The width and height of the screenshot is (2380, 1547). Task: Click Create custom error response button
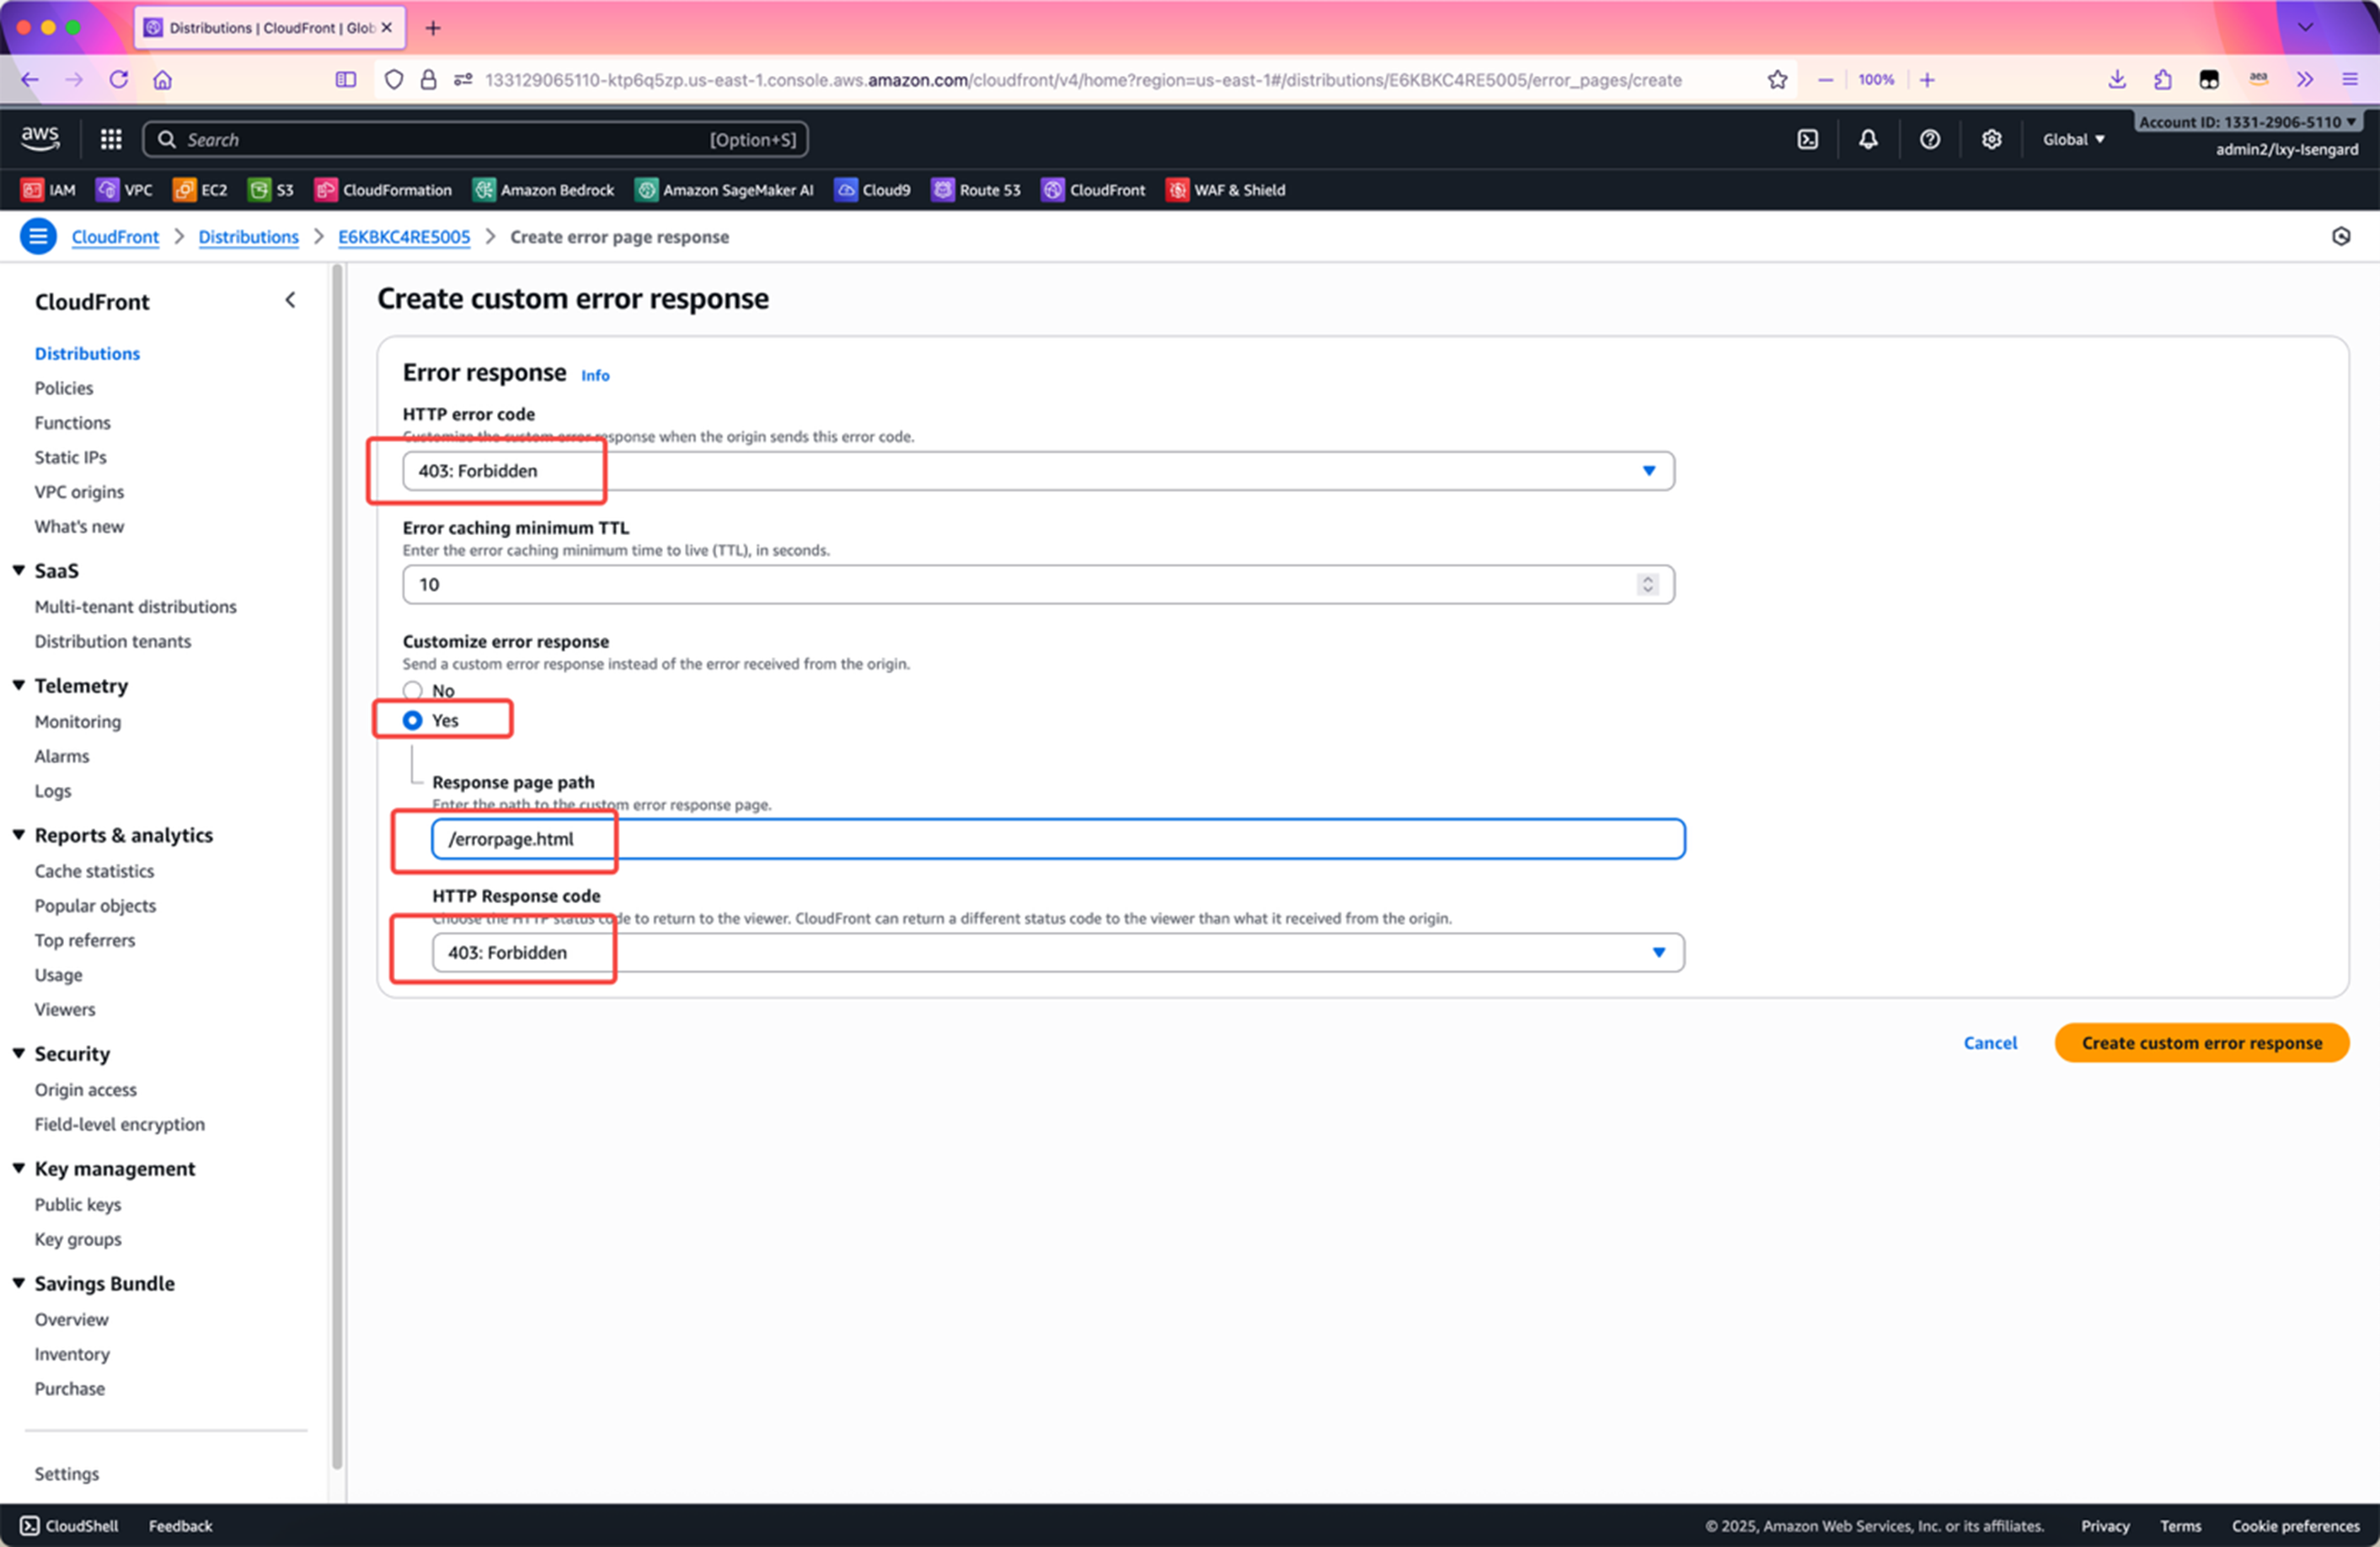click(x=2201, y=1043)
